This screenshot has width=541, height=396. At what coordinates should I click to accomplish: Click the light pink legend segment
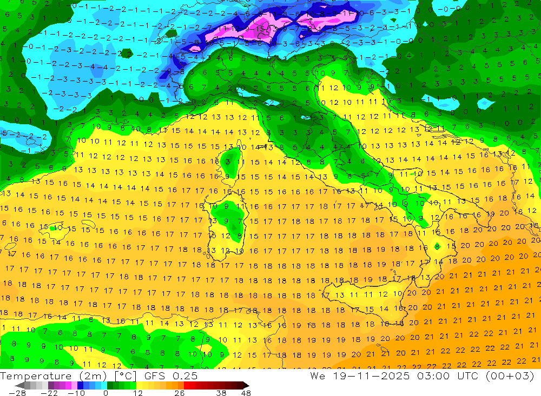coord(74,385)
